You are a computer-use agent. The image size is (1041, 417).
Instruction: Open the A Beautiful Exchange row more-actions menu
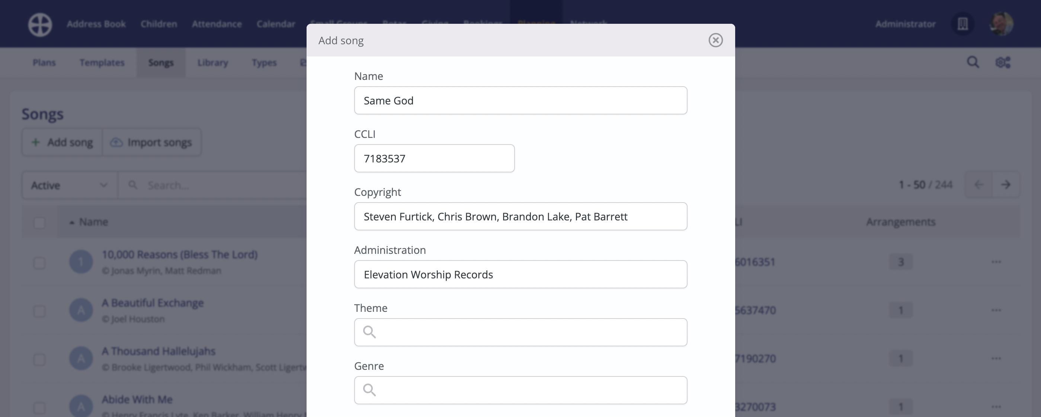click(x=996, y=310)
